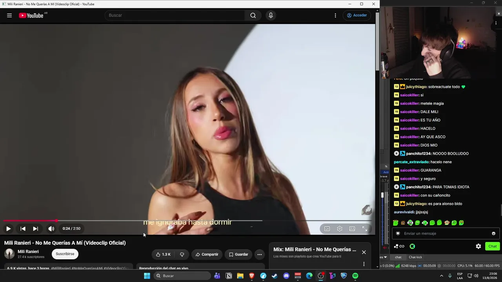Open the Windows Start menu
This screenshot has height=282, width=502.
coord(147,276)
